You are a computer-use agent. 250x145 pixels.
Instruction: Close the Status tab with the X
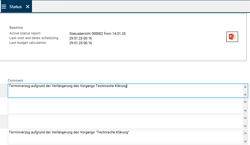(x=28, y=7)
